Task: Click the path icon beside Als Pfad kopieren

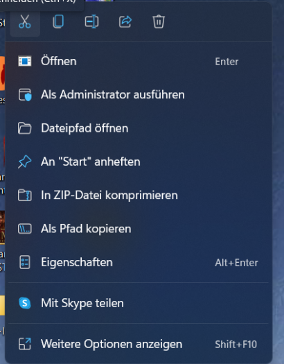Action: click(x=25, y=229)
